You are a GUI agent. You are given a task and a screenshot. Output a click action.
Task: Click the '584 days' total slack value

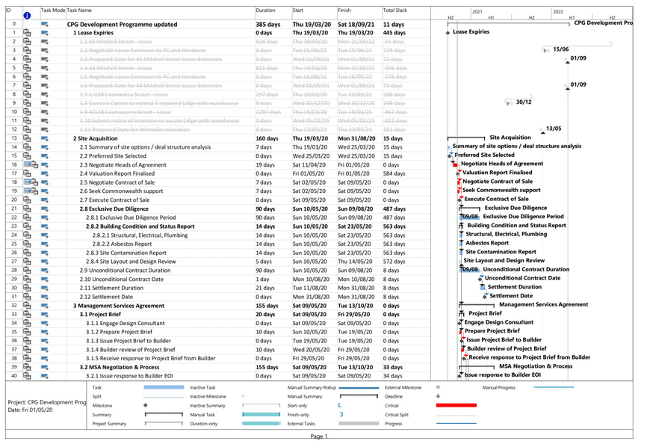point(394,173)
